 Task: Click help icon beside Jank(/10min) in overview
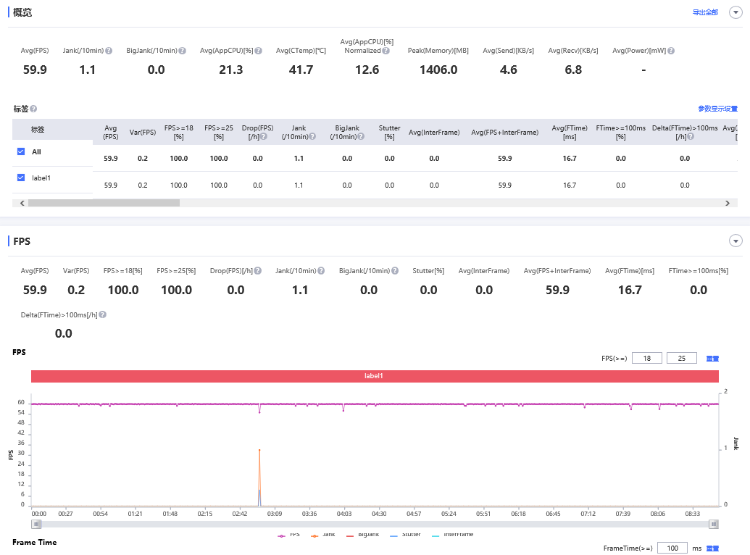(x=109, y=51)
